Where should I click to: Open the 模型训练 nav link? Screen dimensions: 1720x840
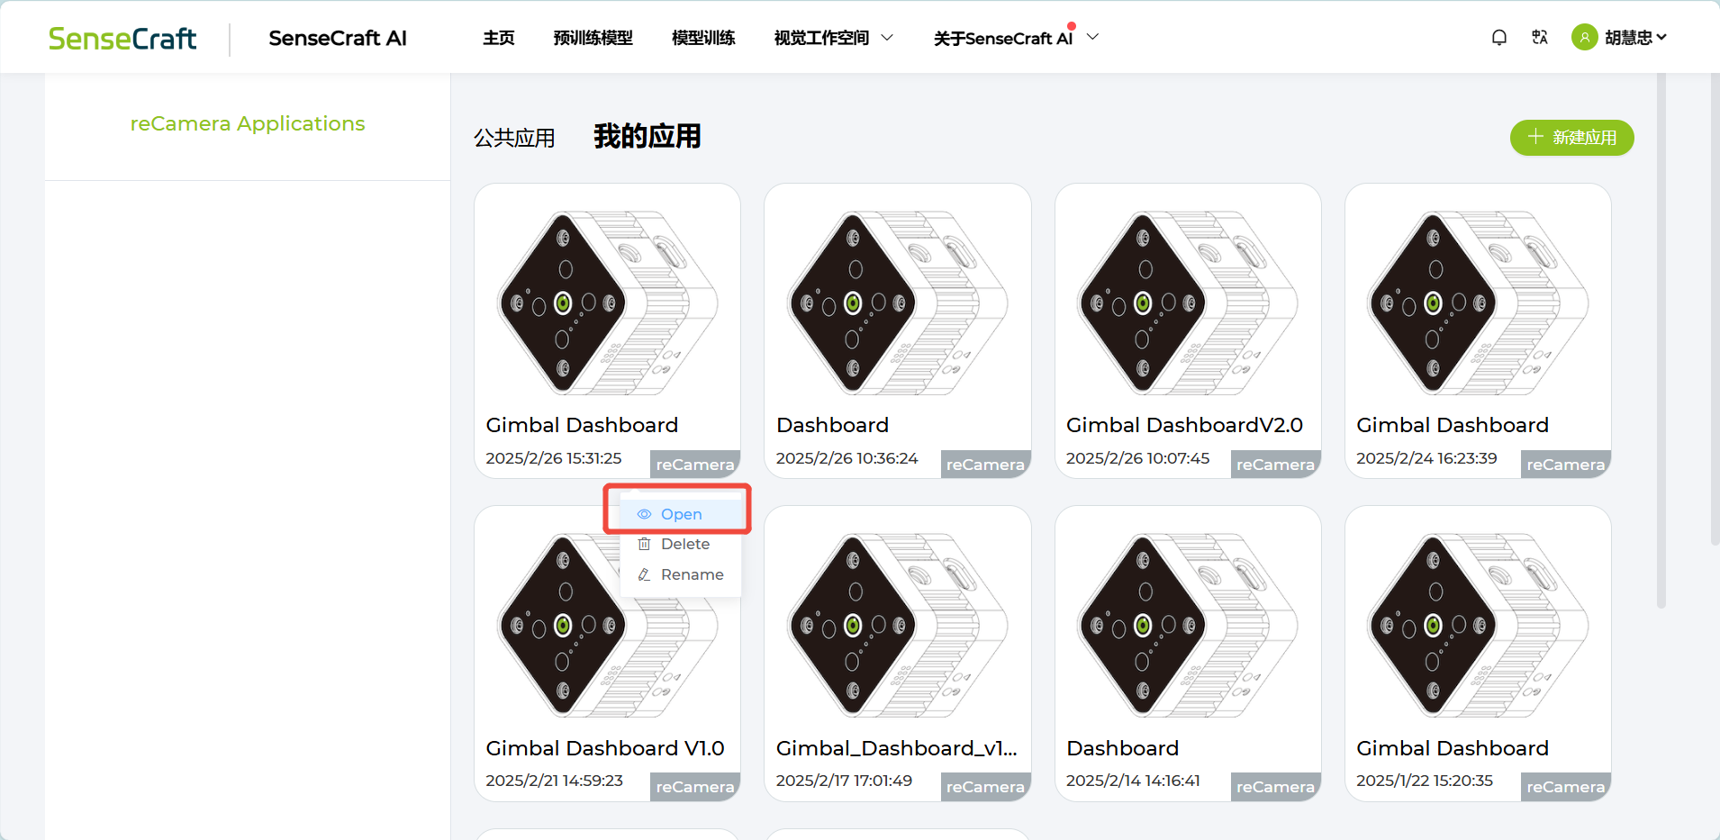pyautogui.click(x=703, y=38)
